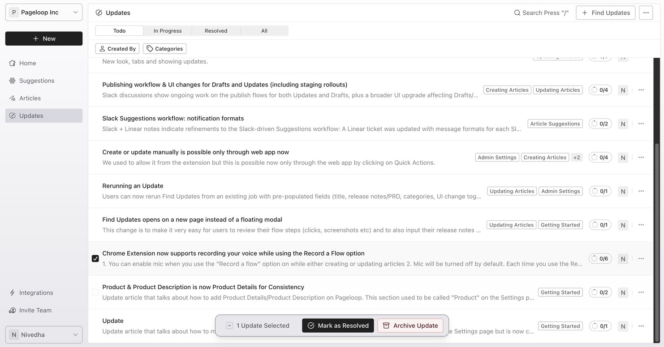664x347 pixels.
Task: Open the Home sidebar item
Action: click(44, 63)
